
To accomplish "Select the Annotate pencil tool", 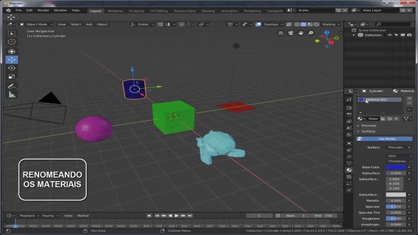I will coord(12,86).
